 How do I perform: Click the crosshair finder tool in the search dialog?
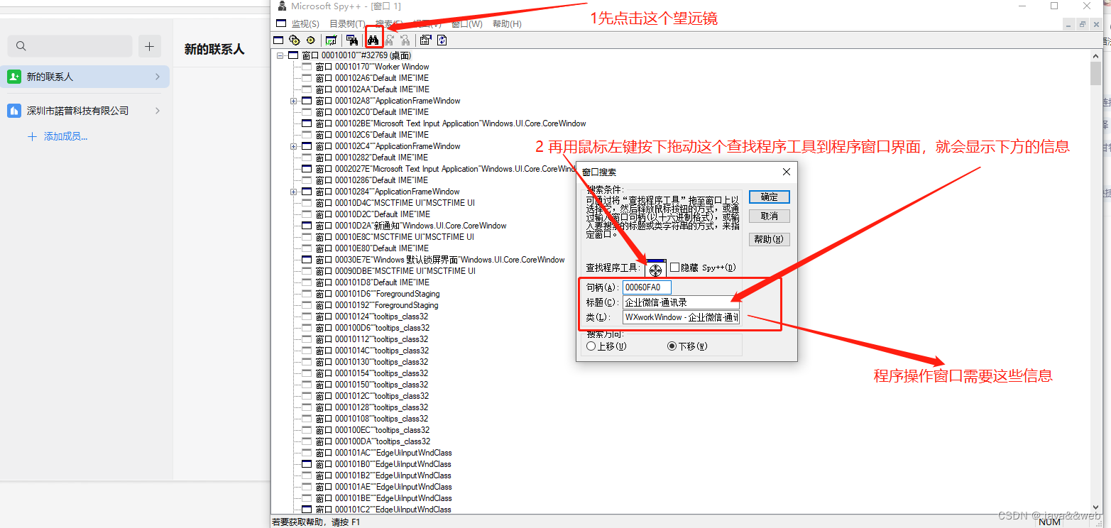point(655,268)
